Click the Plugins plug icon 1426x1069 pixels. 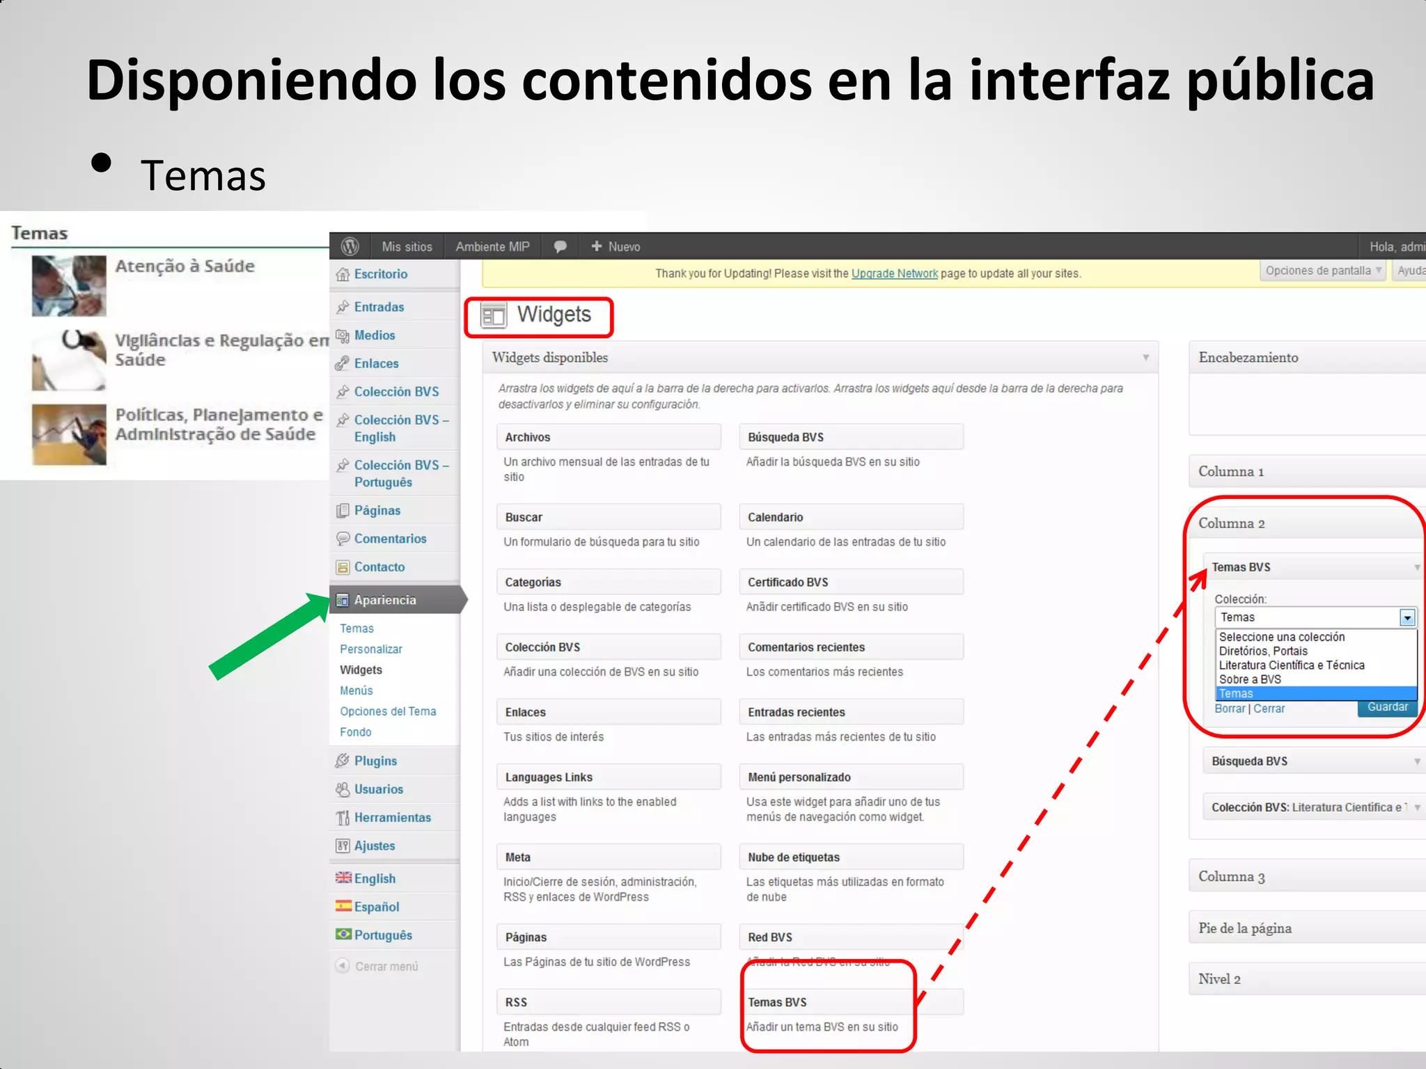(343, 761)
